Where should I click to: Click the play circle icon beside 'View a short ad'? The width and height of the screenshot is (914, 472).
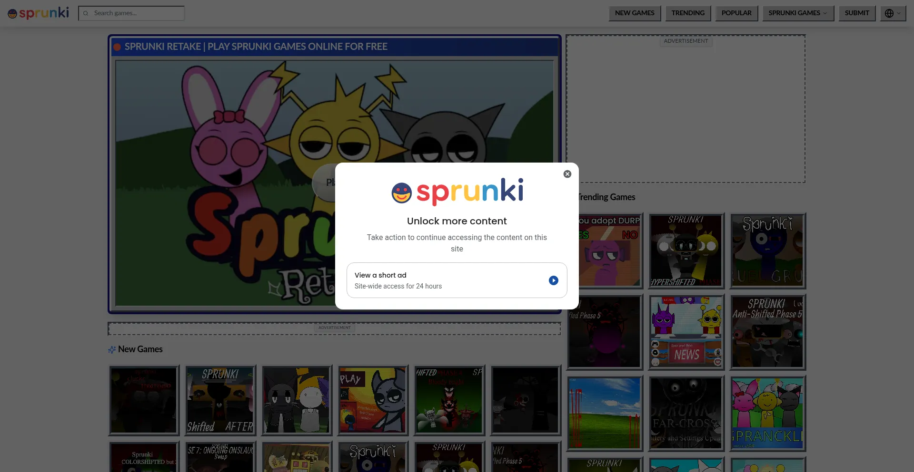[x=553, y=280]
